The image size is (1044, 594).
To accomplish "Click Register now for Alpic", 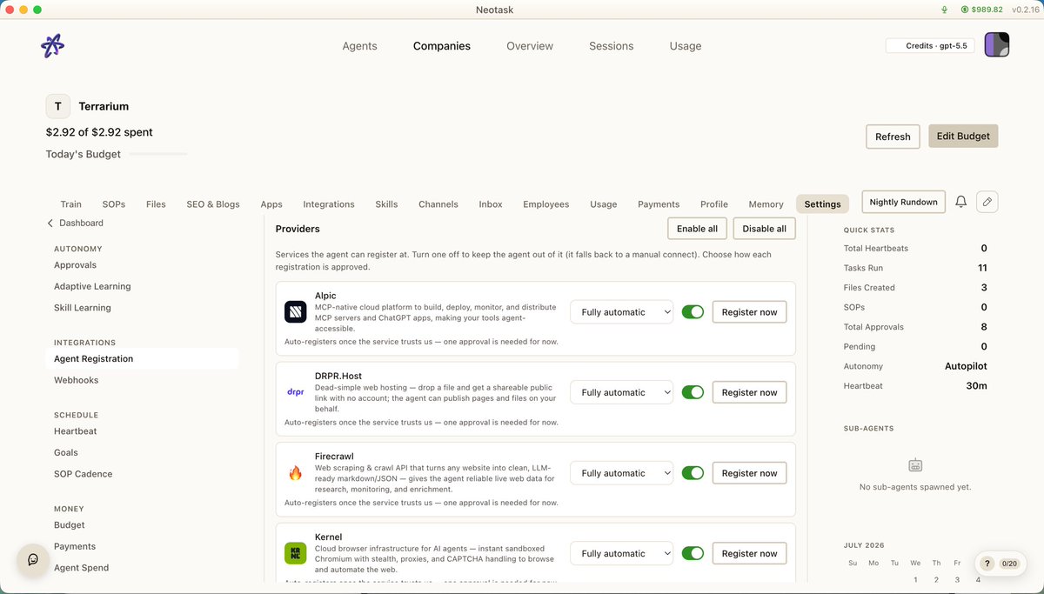I will (x=749, y=311).
